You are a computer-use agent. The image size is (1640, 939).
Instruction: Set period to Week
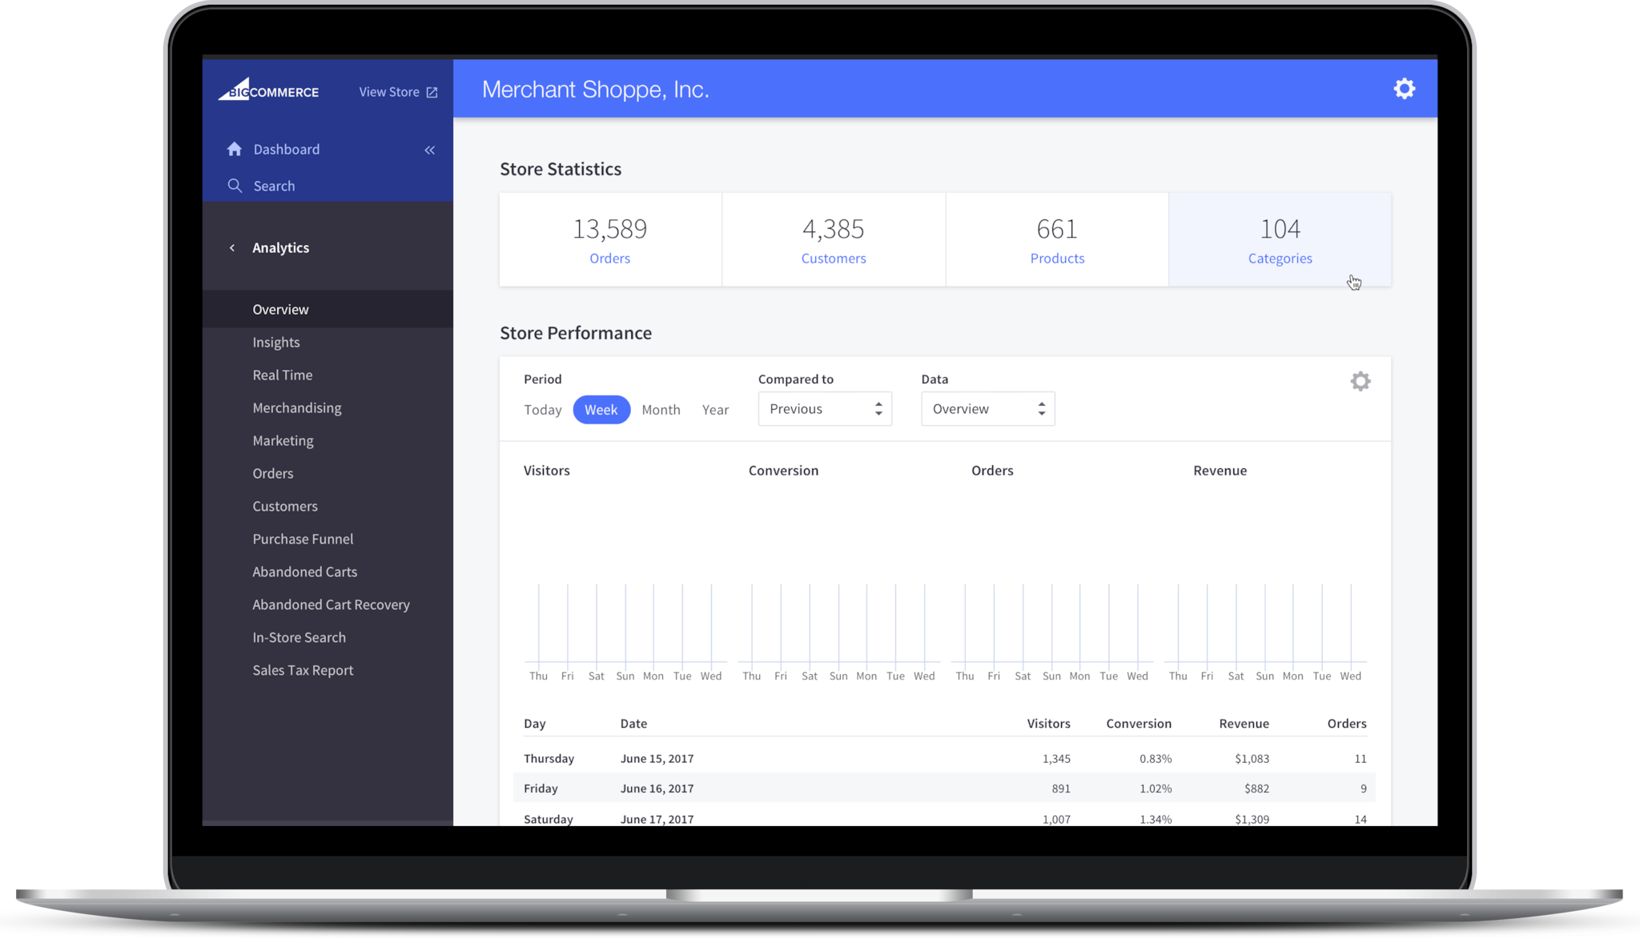(x=601, y=410)
